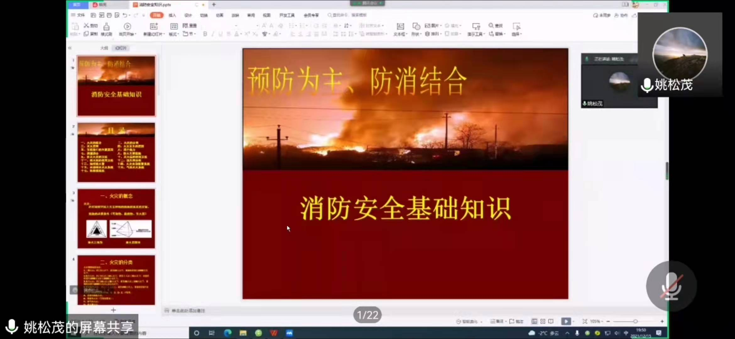The height and width of the screenshot is (339, 735).
Task: Click the fit-to-window zoom icon
Action: point(585,321)
